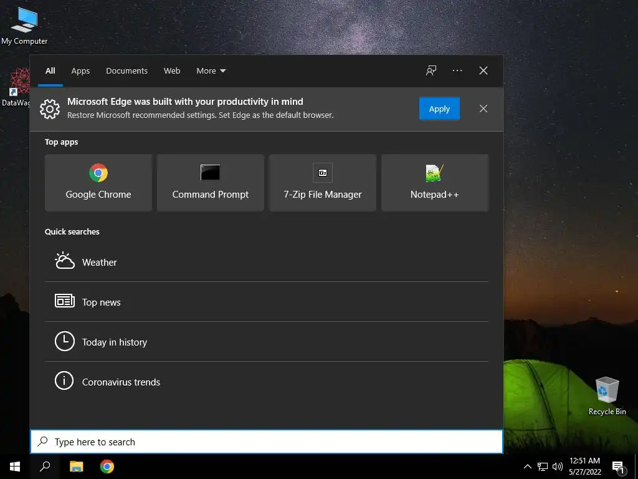Select the My Computer desktop icon
Image resolution: width=638 pixels, height=479 pixels.
pyautogui.click(x=24, y=26)
